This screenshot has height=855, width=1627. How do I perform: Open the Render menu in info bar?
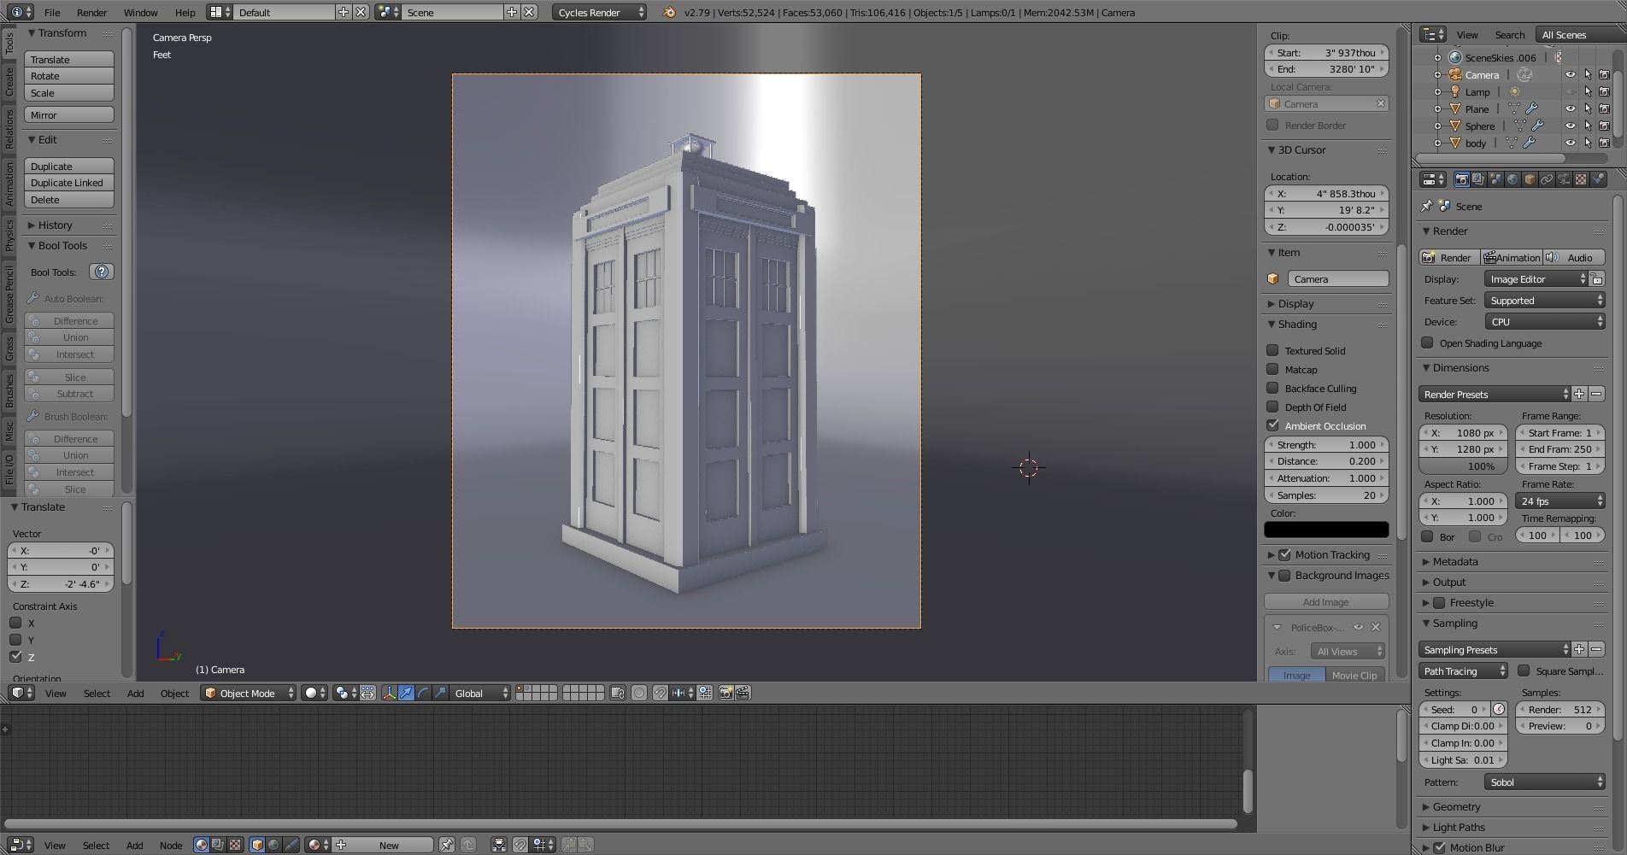[x=92, y=12]
